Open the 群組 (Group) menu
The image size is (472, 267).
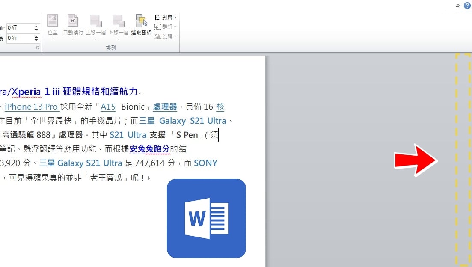(x=165, y=27)
